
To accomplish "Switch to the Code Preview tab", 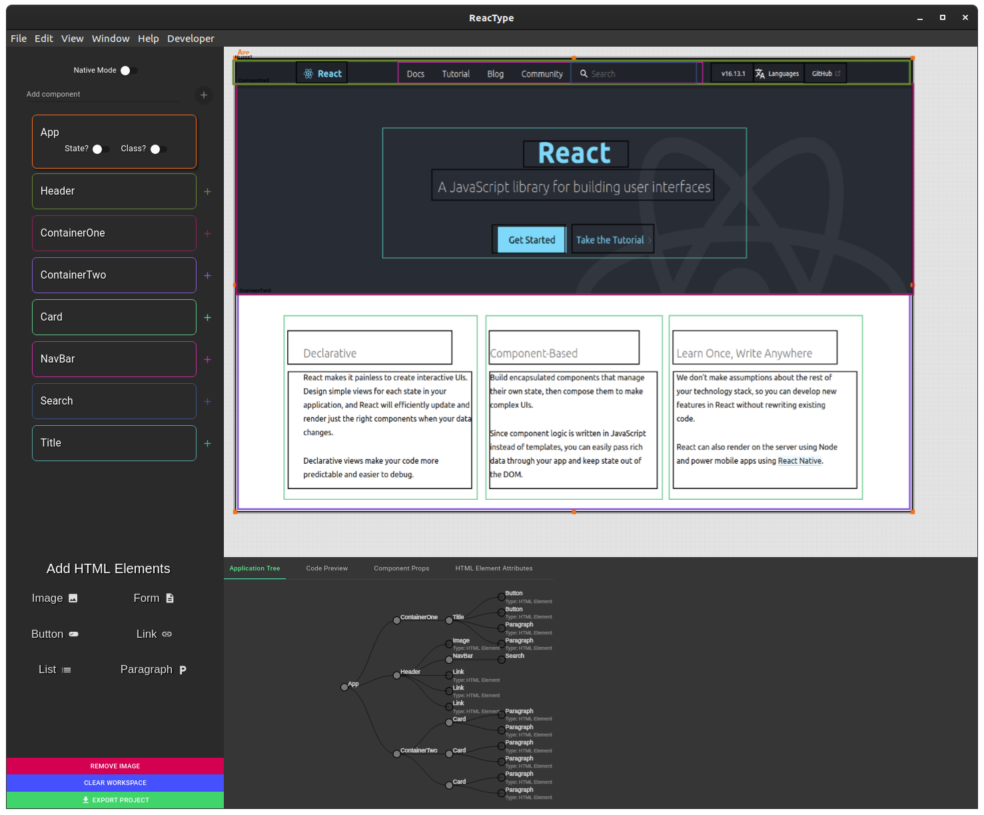I will coord(327,568).
